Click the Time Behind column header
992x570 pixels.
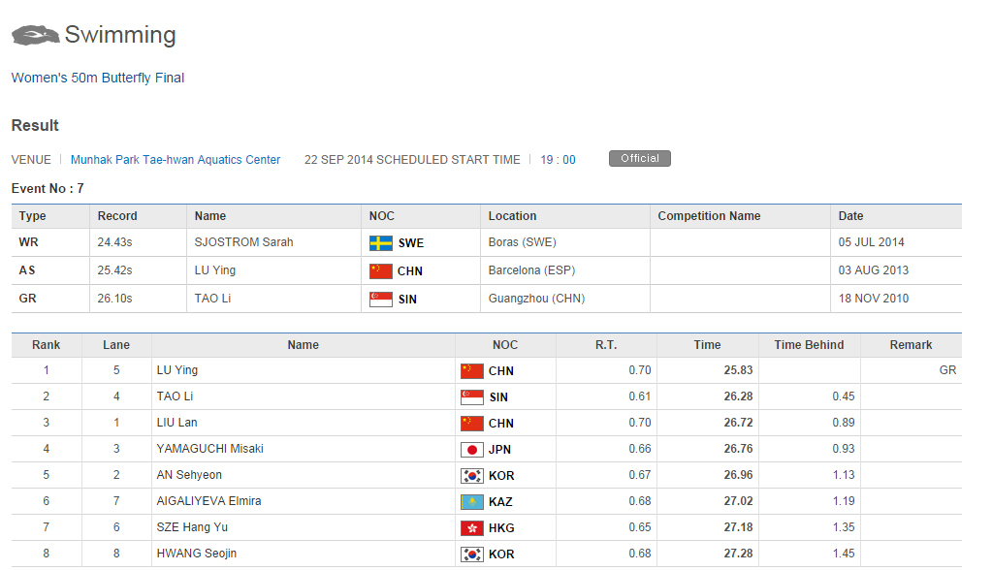(x=809, y=345)
